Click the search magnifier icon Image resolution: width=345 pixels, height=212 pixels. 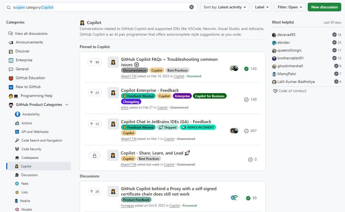point(8,7)
